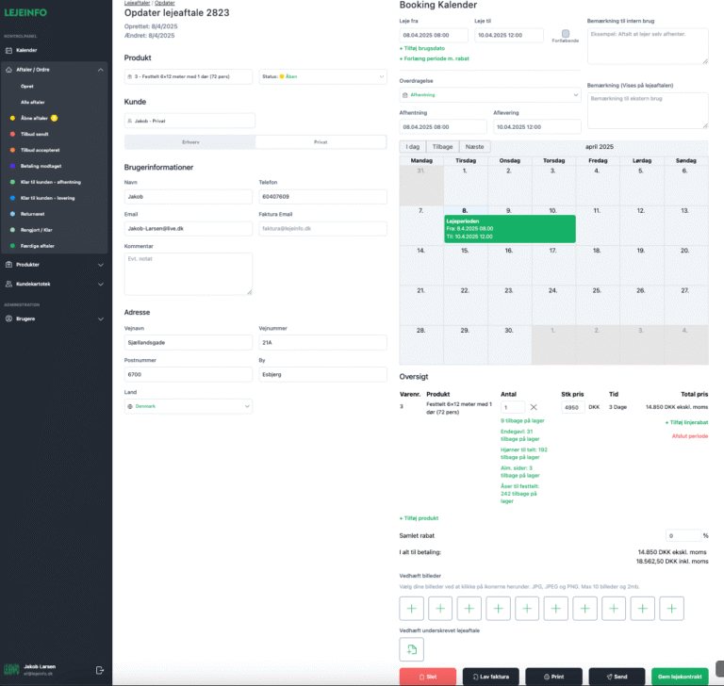Click the Tilbage calendar button
Image resolution: width=724 pixels, height=686 pixels.
coord(442,147)
